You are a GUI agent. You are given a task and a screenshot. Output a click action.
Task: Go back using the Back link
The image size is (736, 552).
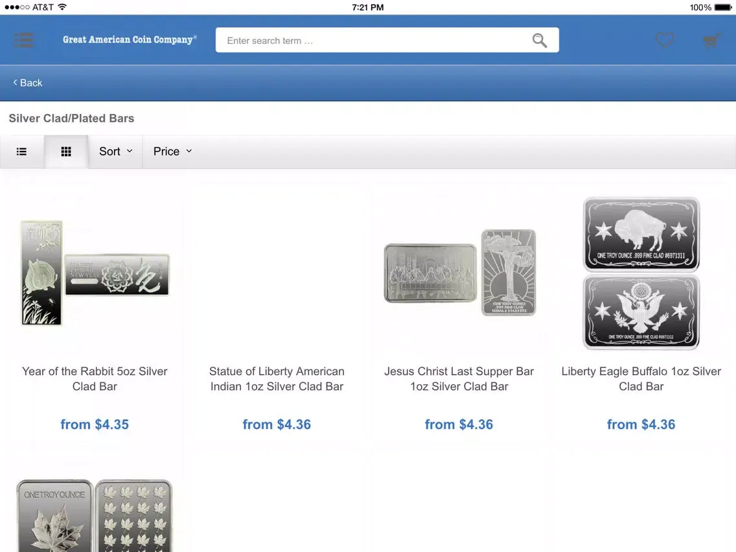point(28,83)
